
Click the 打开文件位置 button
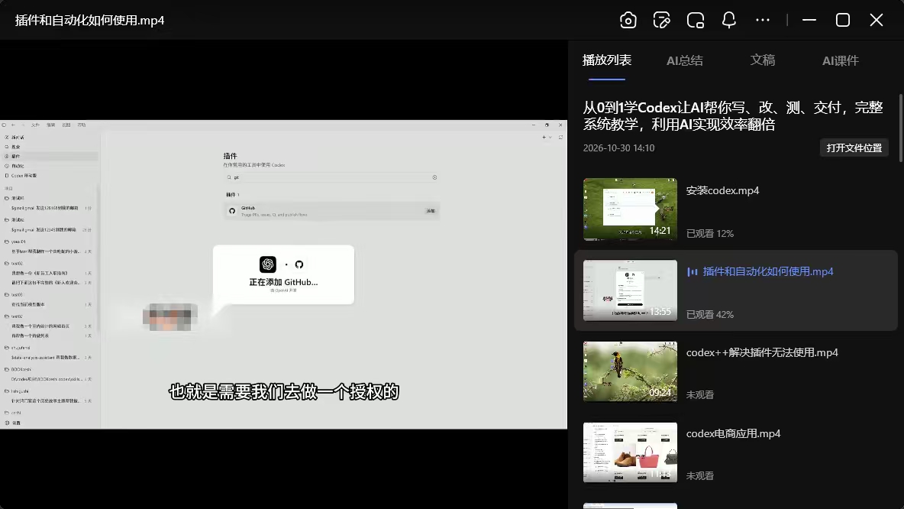[x=854, y=148]
